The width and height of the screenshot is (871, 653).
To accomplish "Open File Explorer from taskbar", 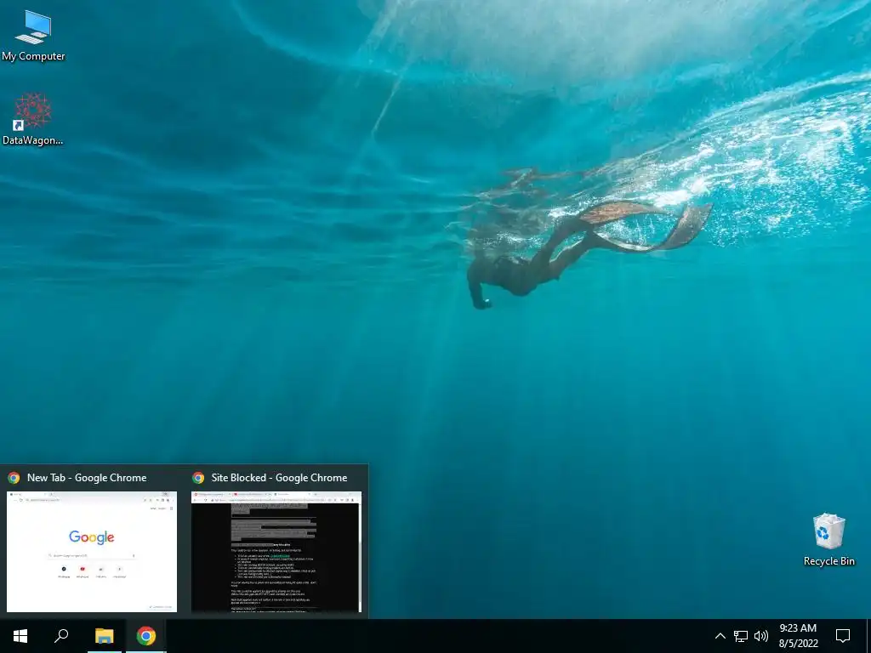I will pos(104,636).
